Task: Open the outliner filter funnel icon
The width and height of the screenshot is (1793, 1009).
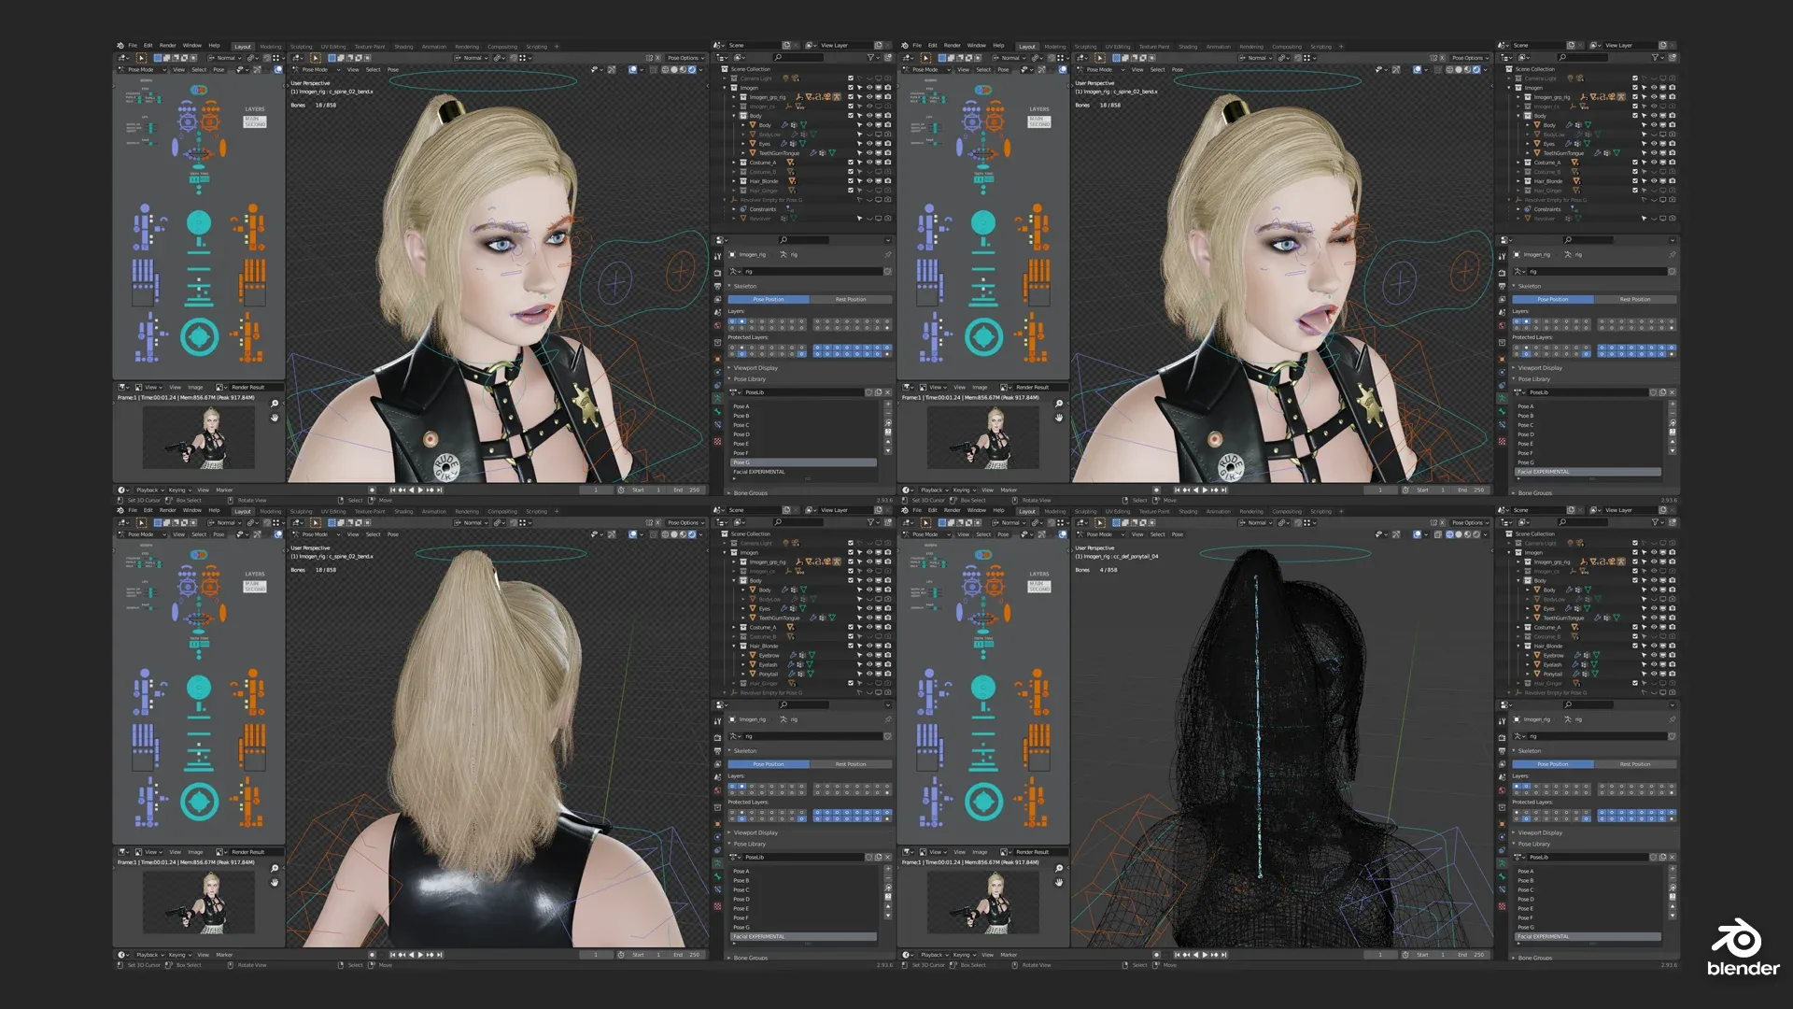Action: coord(871,57)
